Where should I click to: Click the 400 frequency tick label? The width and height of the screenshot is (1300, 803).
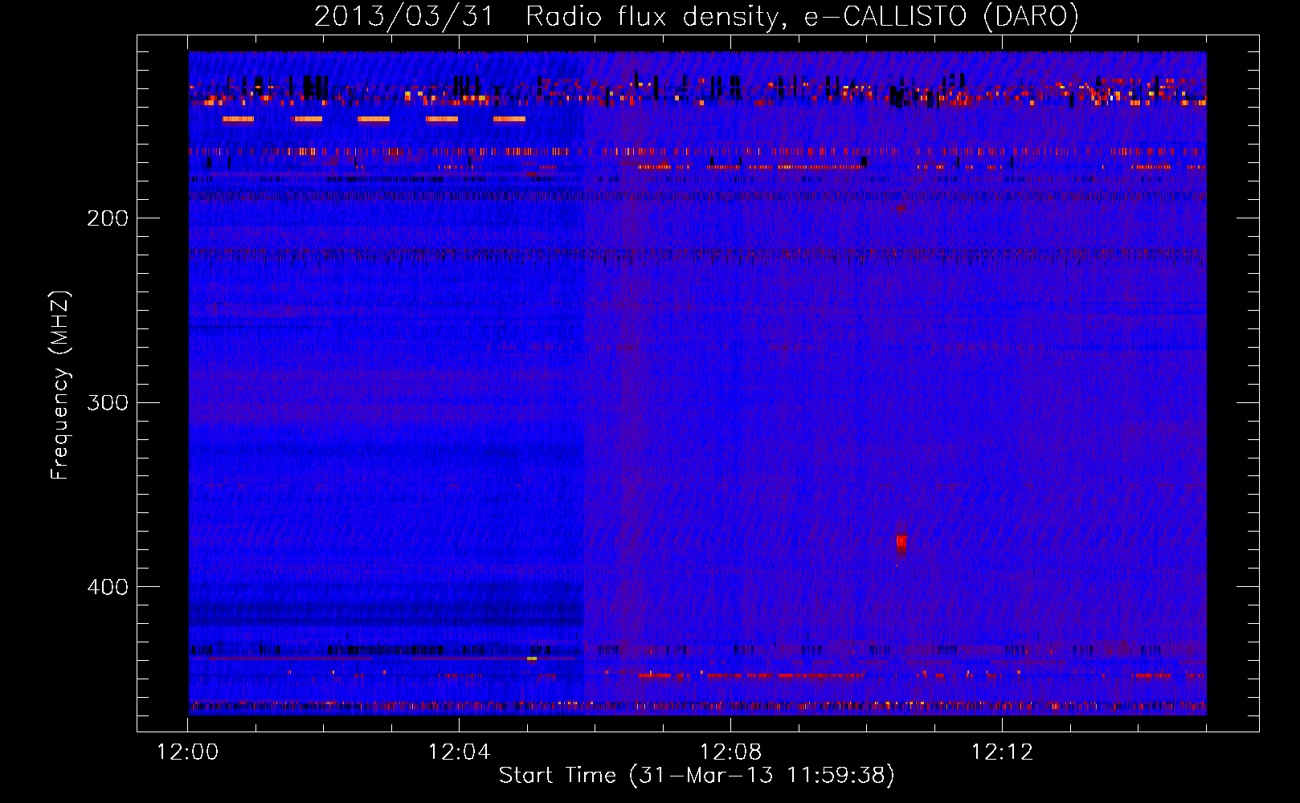pos(108,587)
